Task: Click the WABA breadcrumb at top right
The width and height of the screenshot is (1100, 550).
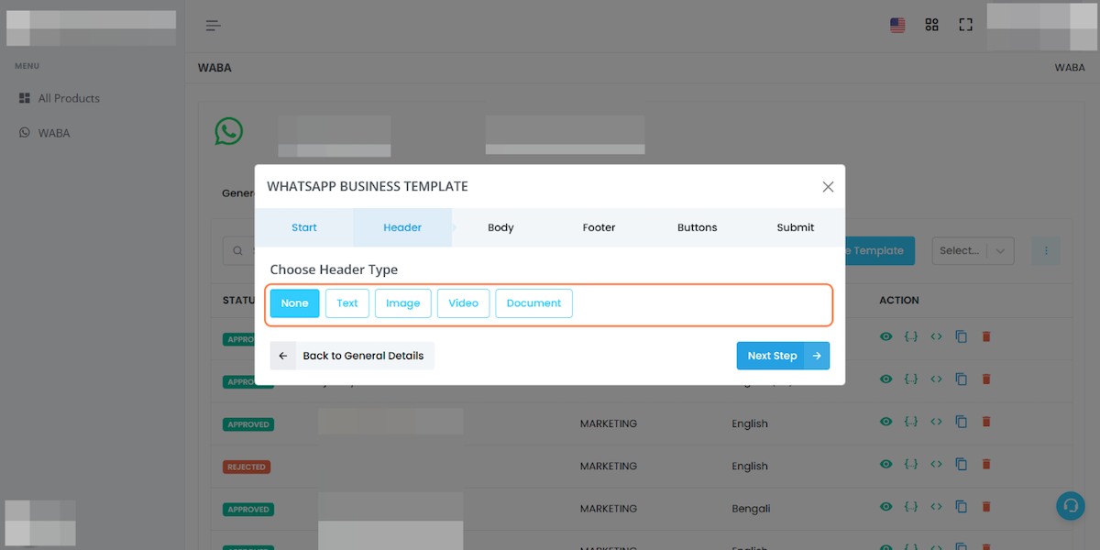Action: tap(1070, 68)
